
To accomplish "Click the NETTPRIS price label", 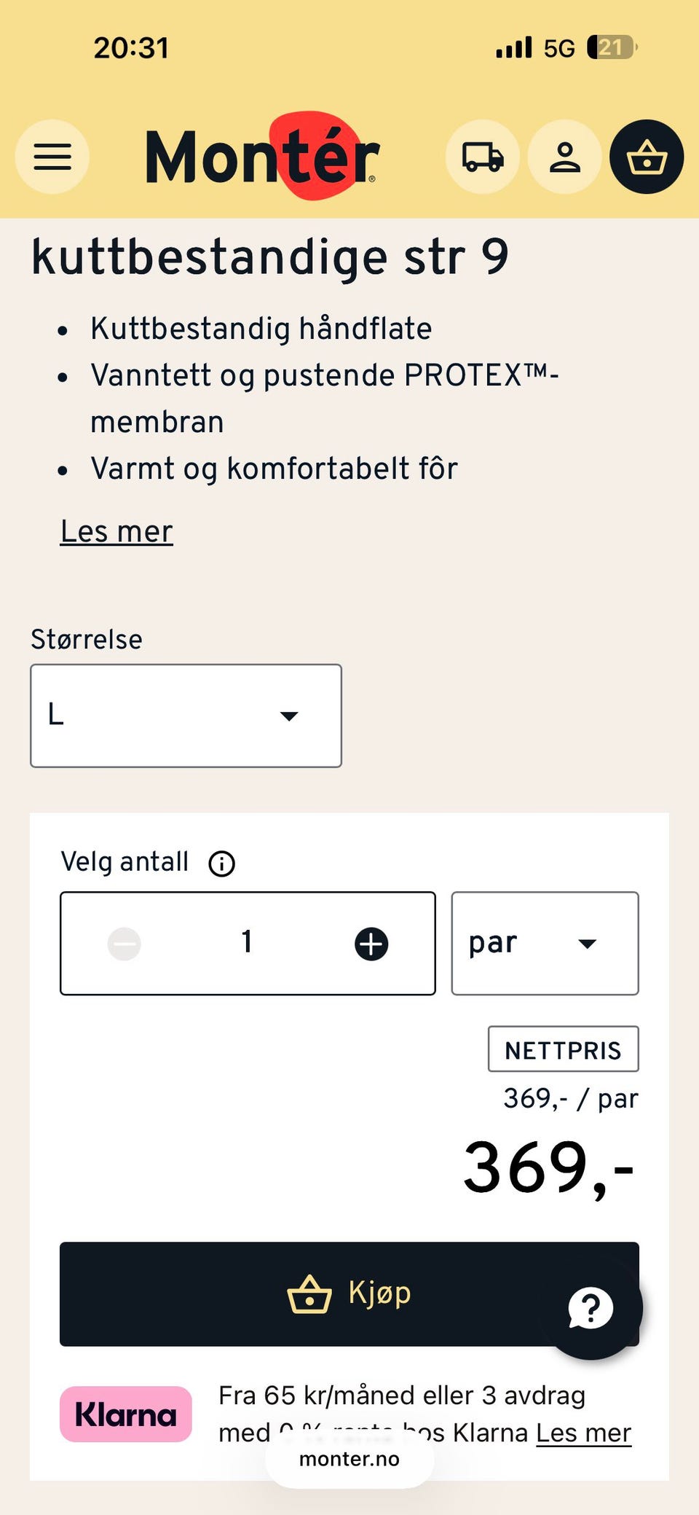I will tap(563, 1049).
